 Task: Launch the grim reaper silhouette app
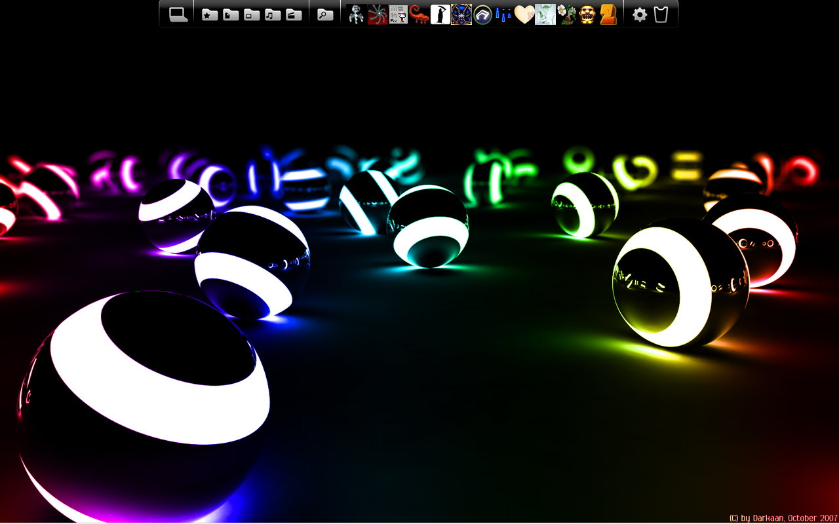pos(440,14)
